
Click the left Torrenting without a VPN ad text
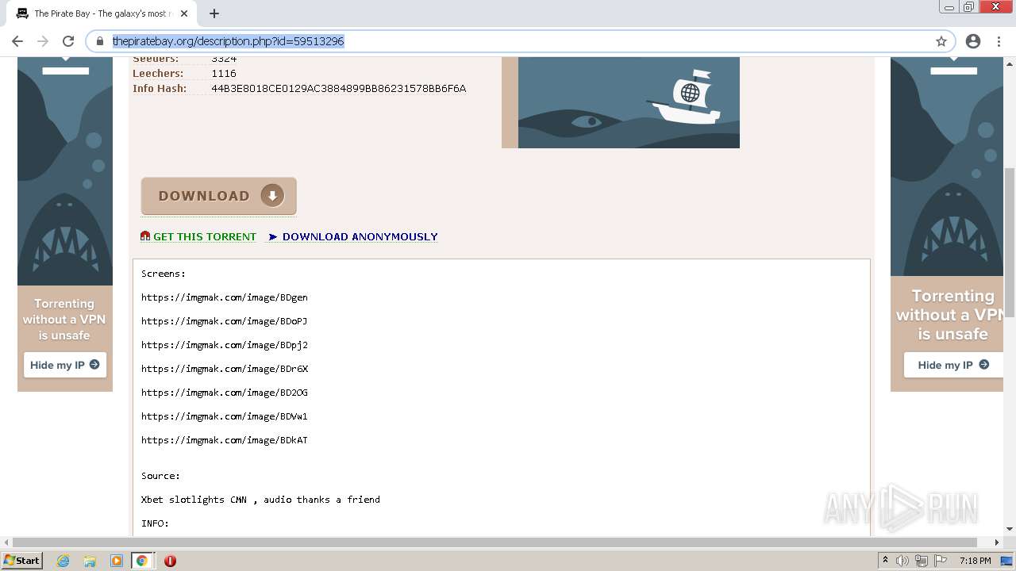[64, 320]
